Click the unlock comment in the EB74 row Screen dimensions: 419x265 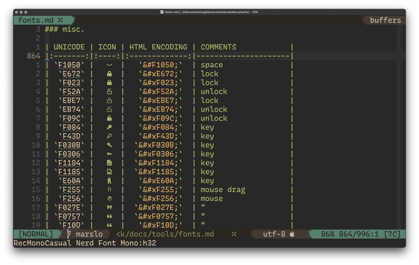[214, 109]
